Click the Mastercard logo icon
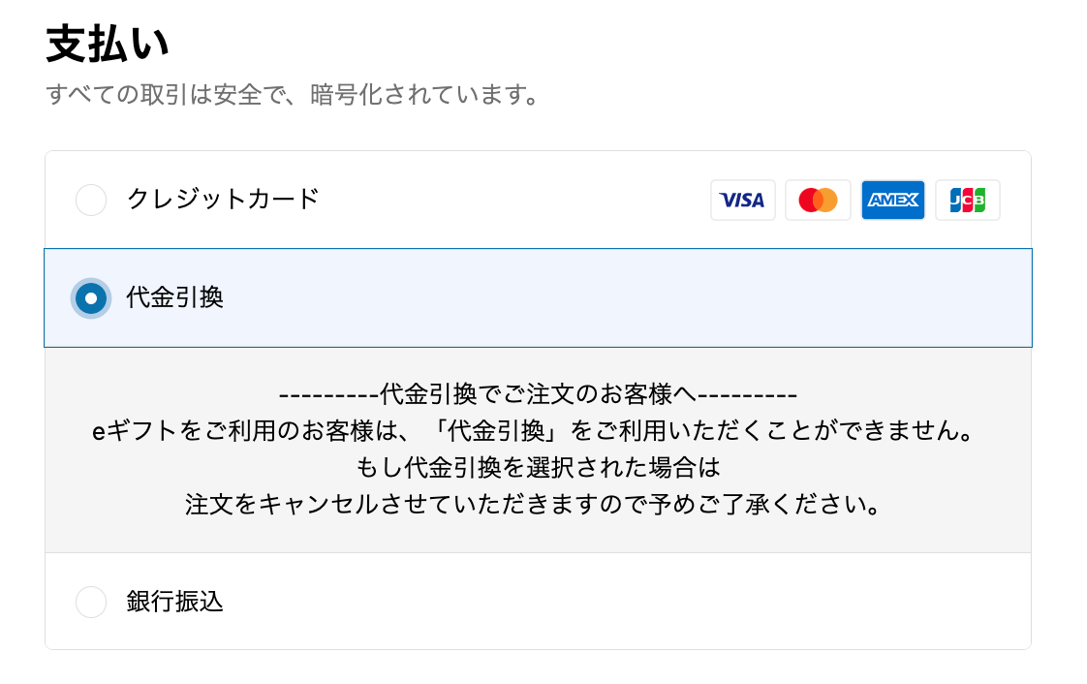 pyautogui.click(x=818, y=201)
